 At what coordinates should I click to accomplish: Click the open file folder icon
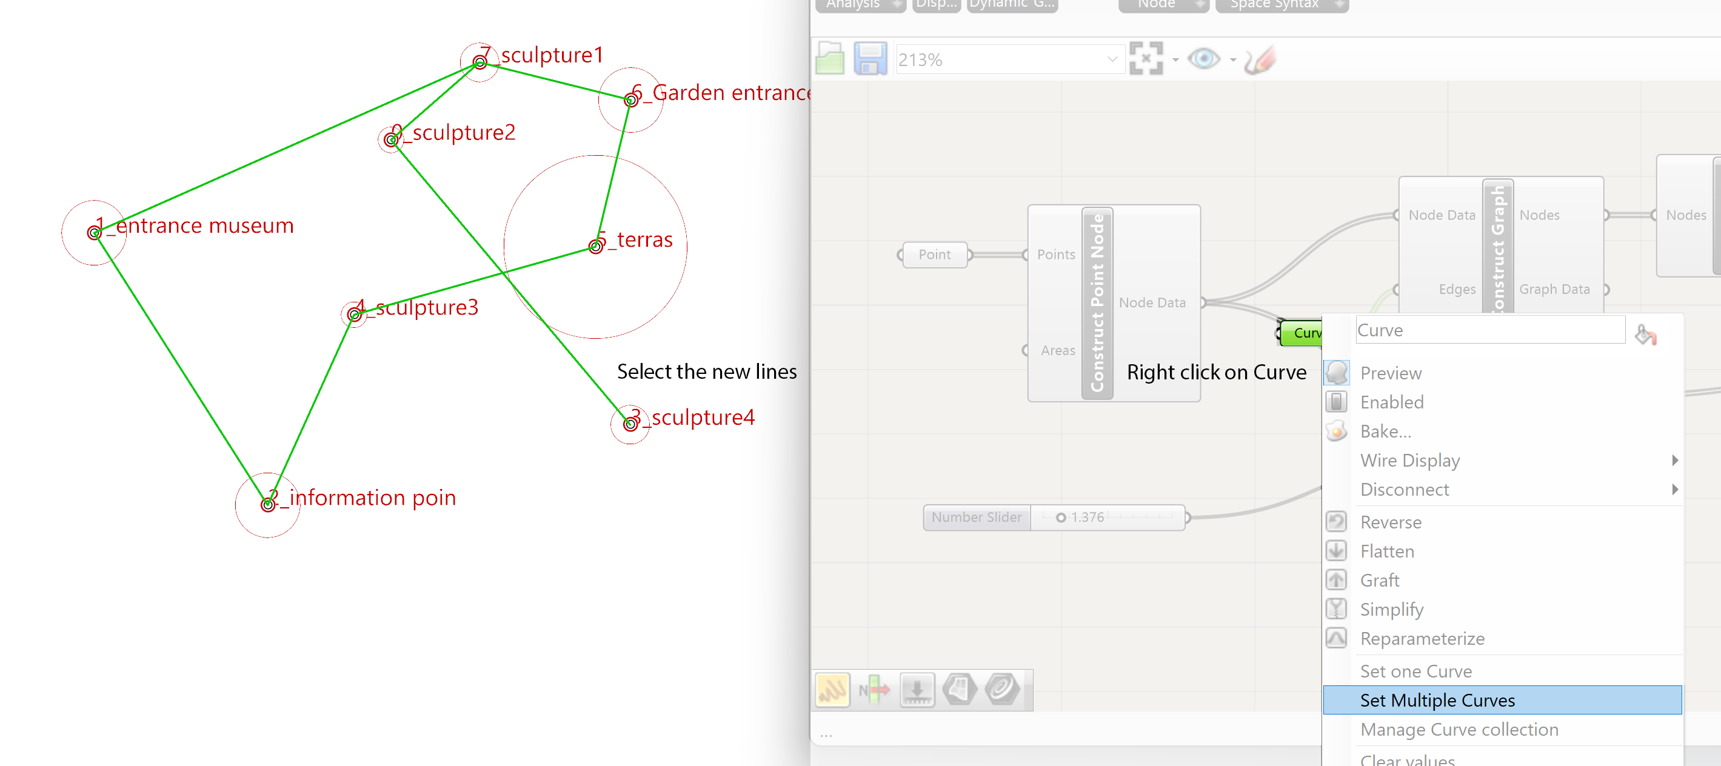coord(830,59)
